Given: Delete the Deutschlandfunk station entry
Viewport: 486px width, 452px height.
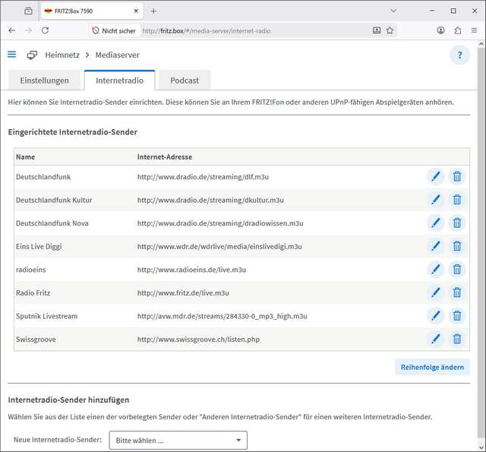Looking at the screenshot, I should 457,177.
